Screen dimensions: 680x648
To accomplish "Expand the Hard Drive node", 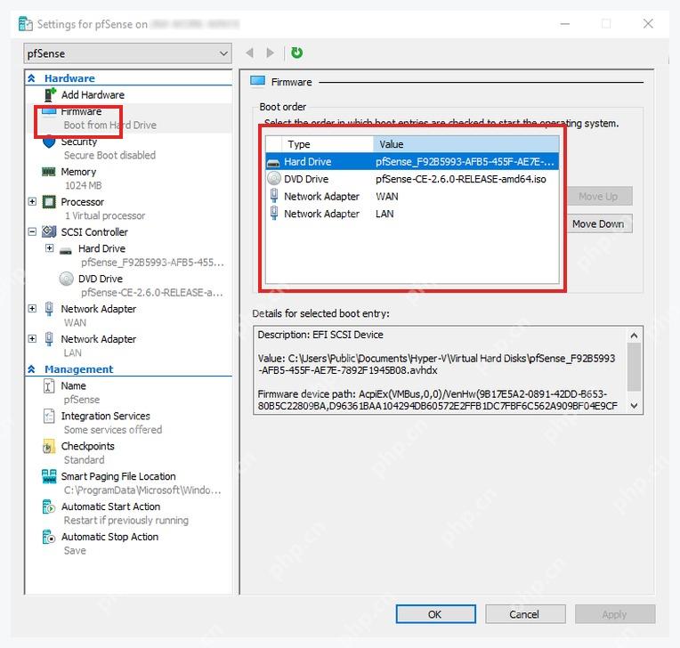I will [50, 248].
